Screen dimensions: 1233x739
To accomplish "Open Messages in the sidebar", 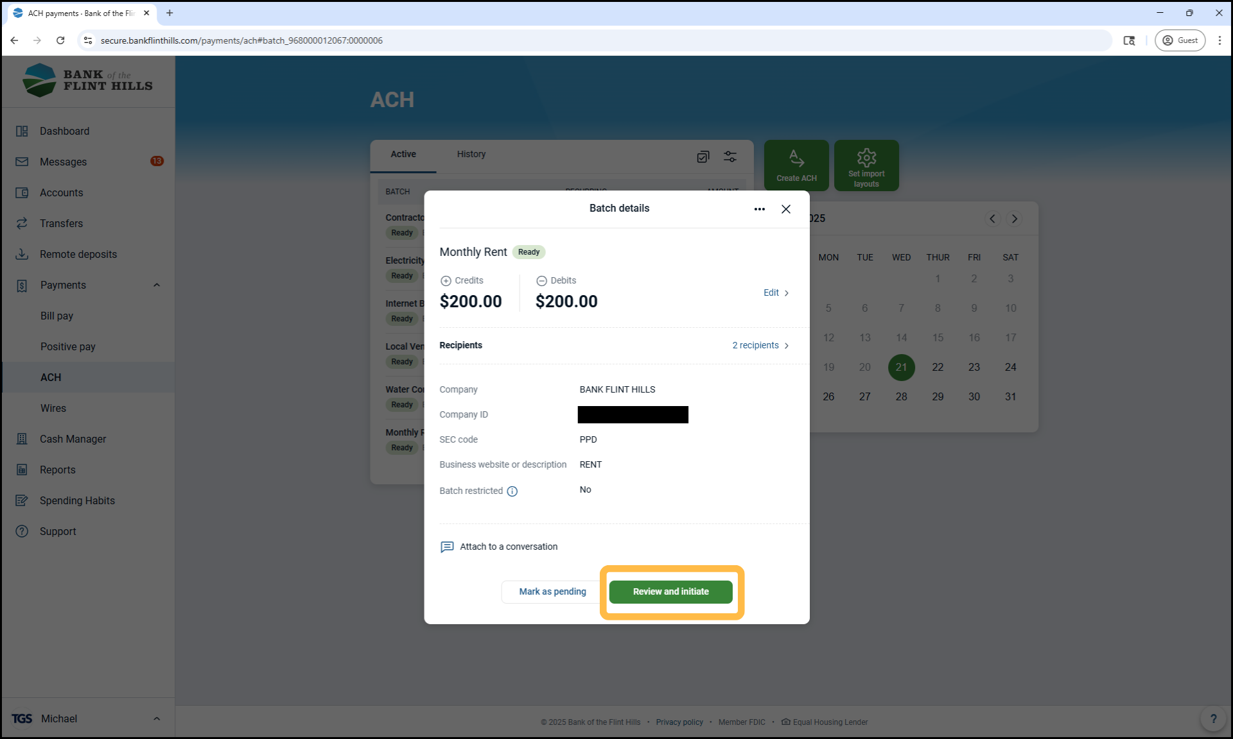I will click(x=63, y=162).
